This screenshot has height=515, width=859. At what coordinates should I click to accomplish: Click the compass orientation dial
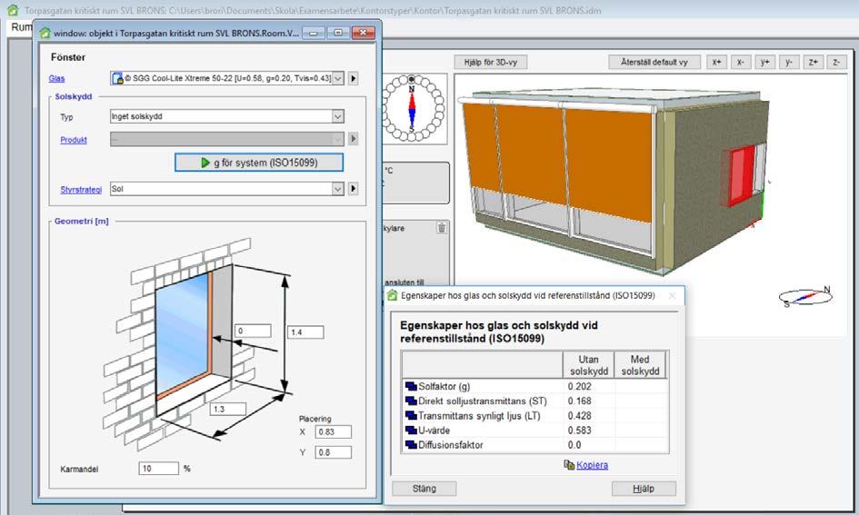[412, 108]
